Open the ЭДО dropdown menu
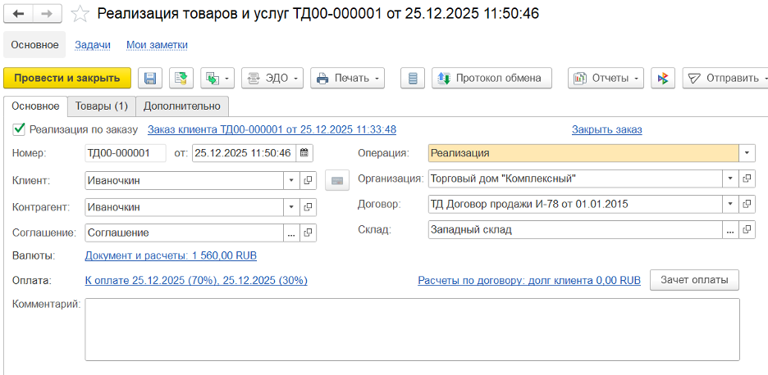 272,79
